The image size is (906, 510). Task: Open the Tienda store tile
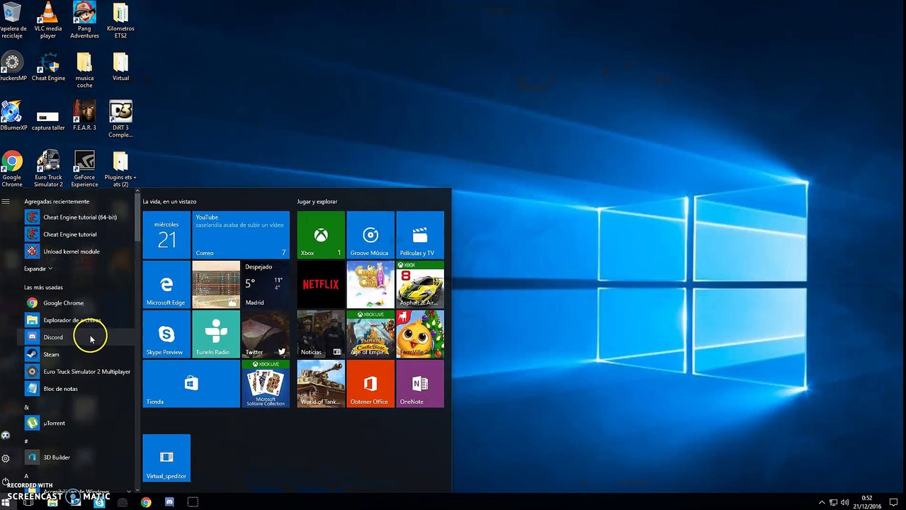tap(191, 384)
